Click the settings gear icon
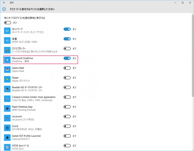 tap(4, 9)
